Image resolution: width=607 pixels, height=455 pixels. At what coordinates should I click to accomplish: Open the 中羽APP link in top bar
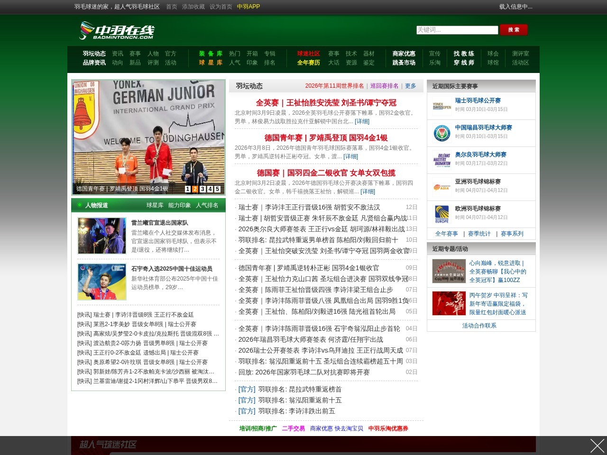point(248,7)
